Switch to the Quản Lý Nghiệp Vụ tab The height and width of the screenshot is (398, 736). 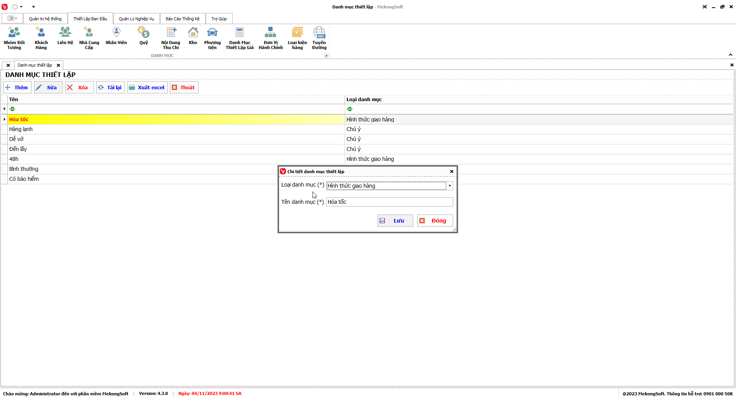coord(136,19)
